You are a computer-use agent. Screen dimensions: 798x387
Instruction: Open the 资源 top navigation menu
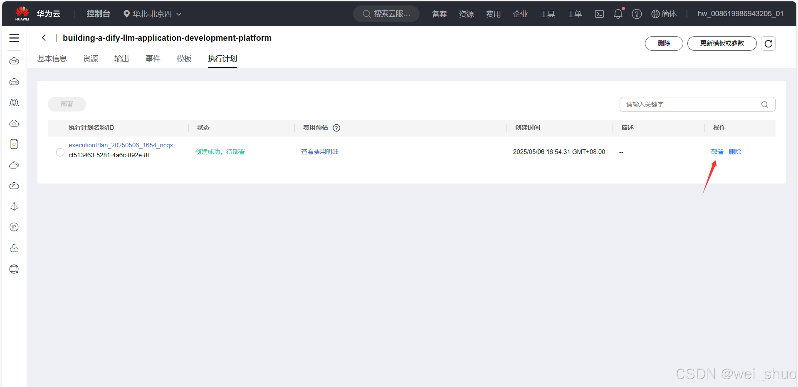pyautogui.click(x=466, y=14)
